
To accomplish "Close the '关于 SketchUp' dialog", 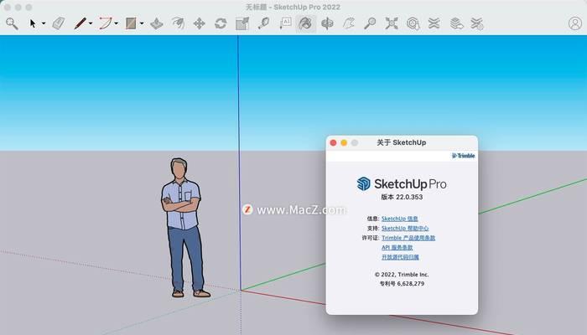I will tap(333, 143).
